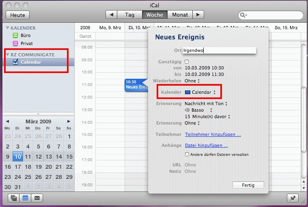Click the speaker icon beside Basso
This screenshot has height=207, width=308.
(x=187, y=110)
